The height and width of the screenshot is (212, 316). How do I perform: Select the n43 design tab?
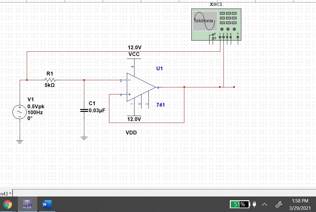(6, 194)
